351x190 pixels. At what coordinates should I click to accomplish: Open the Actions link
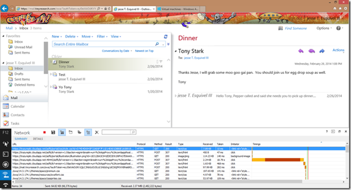coord(338,50)
